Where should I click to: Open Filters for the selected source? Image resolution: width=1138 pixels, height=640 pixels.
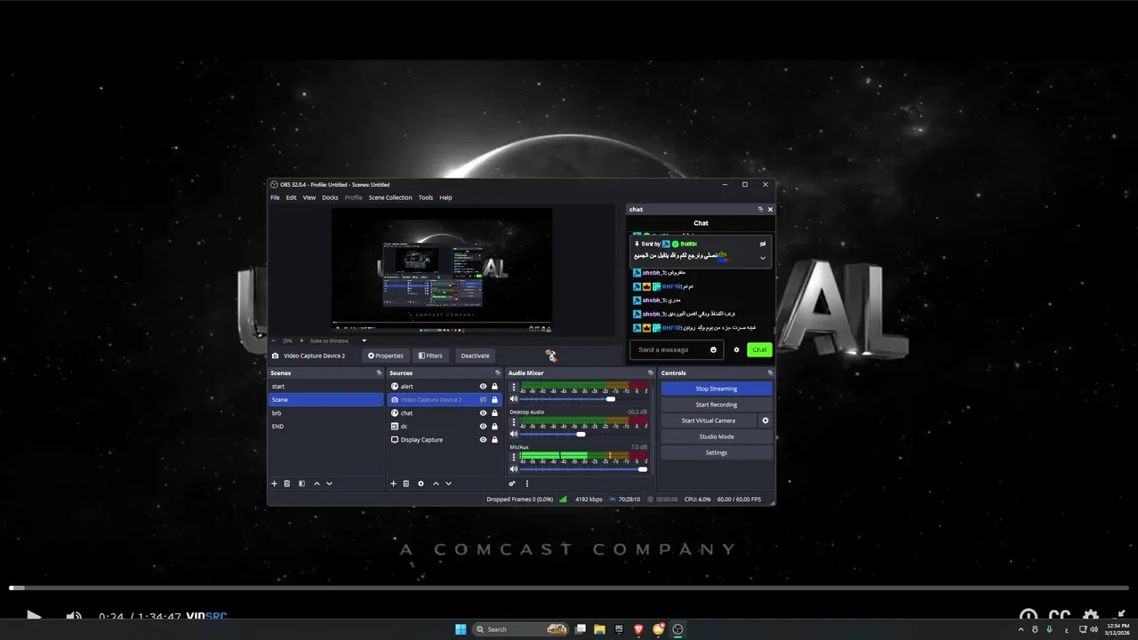pyautogui.click(x=430, y=356)
